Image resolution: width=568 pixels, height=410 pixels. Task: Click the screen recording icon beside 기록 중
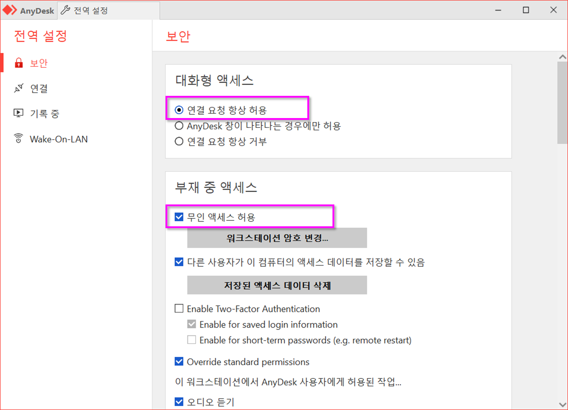[x=19, y=113]
